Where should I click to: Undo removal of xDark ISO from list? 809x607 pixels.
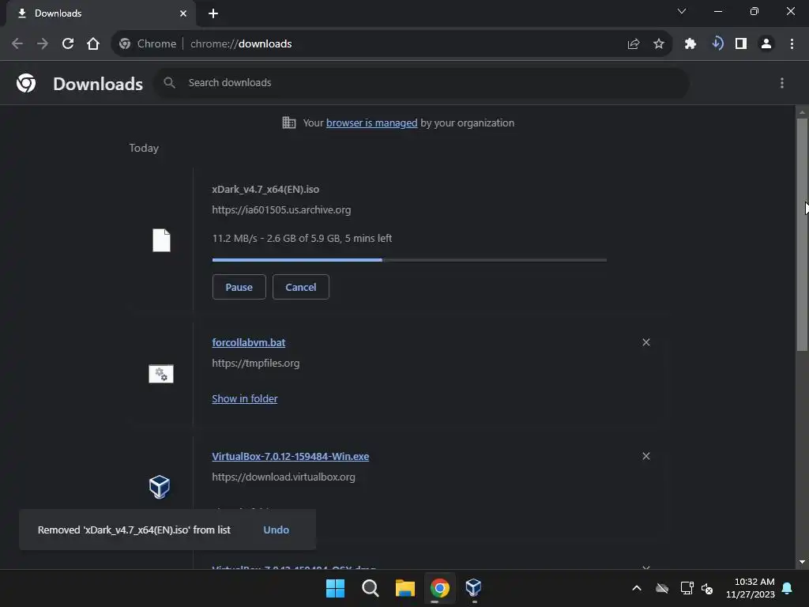[276, 530]
